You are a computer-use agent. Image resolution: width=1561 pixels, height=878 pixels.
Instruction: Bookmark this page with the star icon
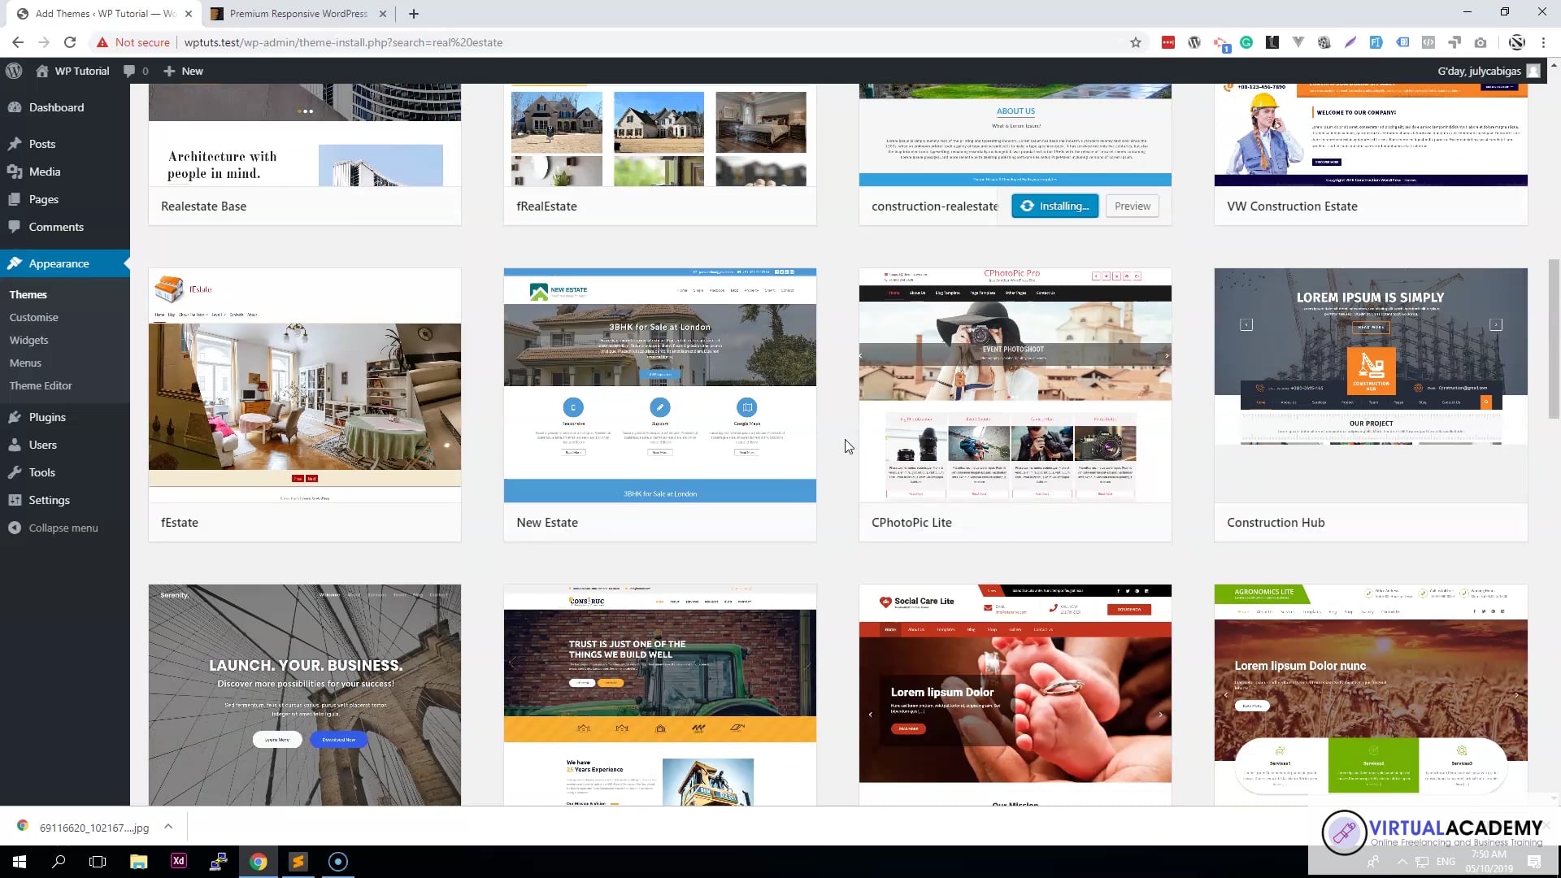(x=1136, y=42)
